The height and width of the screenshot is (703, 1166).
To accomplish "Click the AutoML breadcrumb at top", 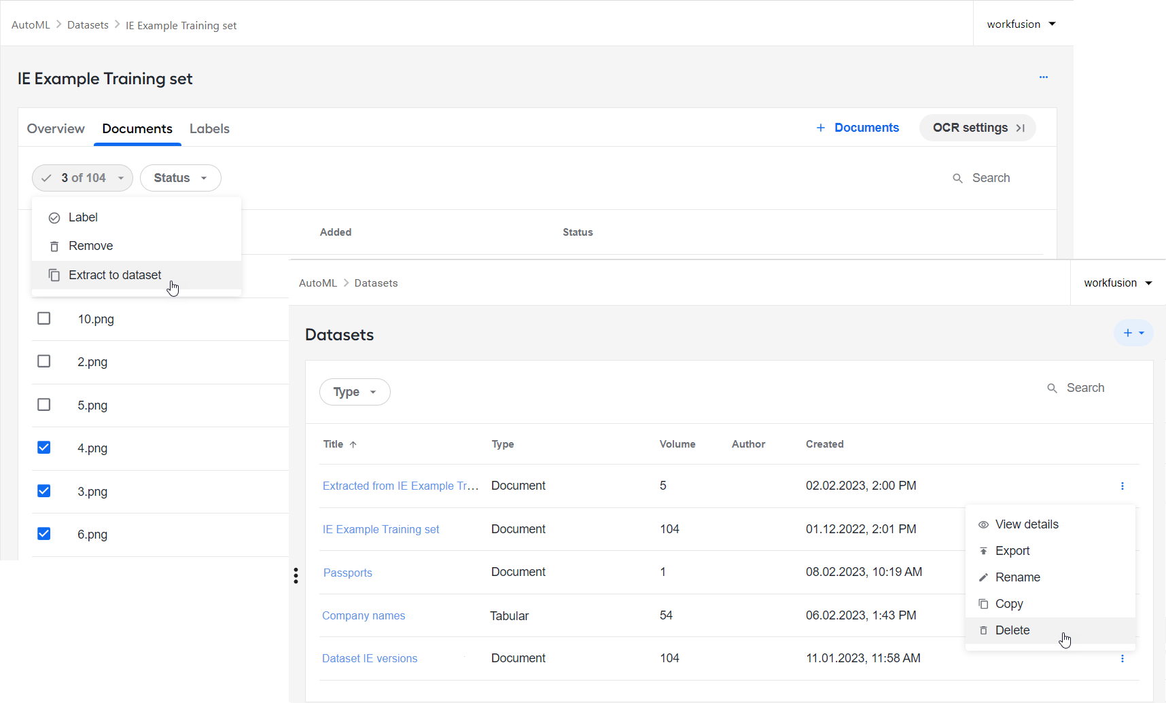I will click(31, 25).
